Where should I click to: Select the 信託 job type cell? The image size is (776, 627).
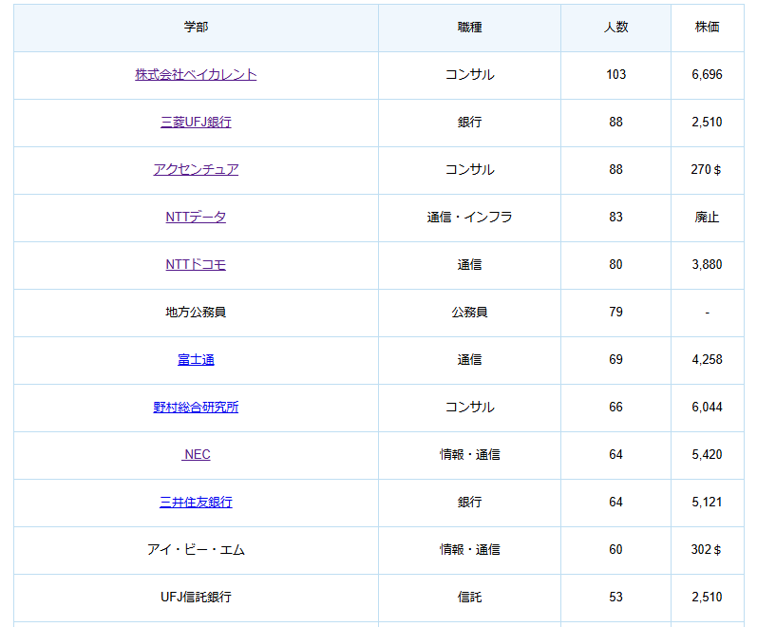point(469,598)
